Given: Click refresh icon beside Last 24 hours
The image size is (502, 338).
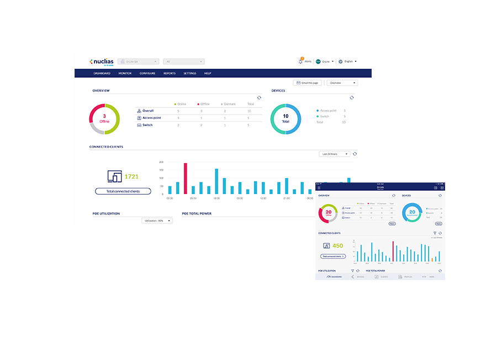Looking at the screenshot, I should pyautogui.click(x=355, y=154).
